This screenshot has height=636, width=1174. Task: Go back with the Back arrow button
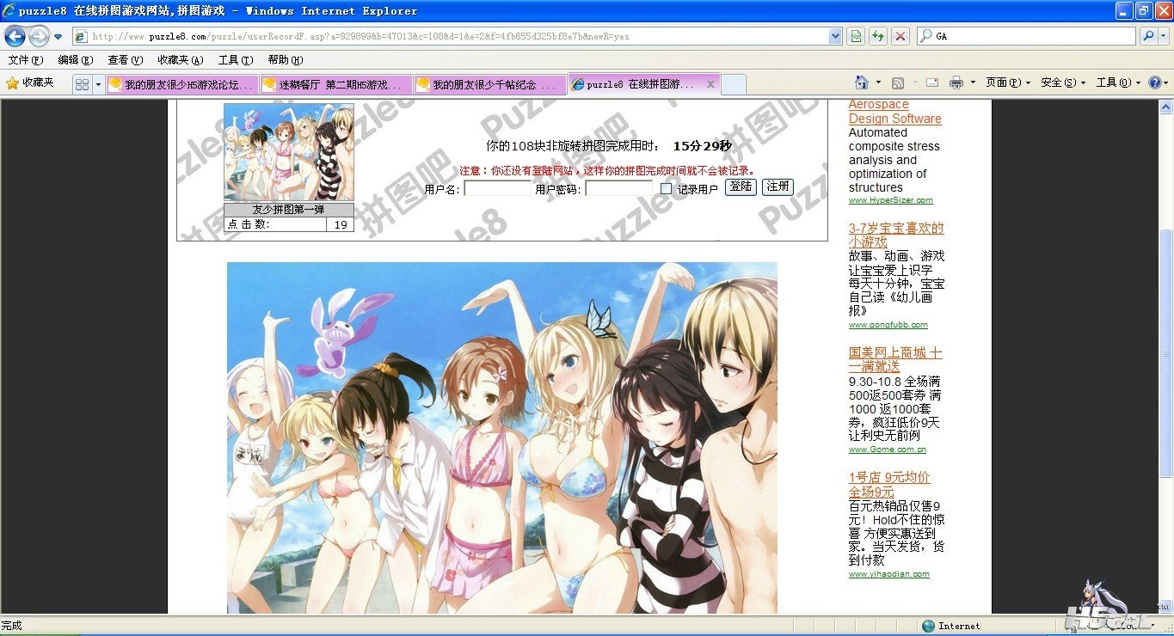coord(15,36)
